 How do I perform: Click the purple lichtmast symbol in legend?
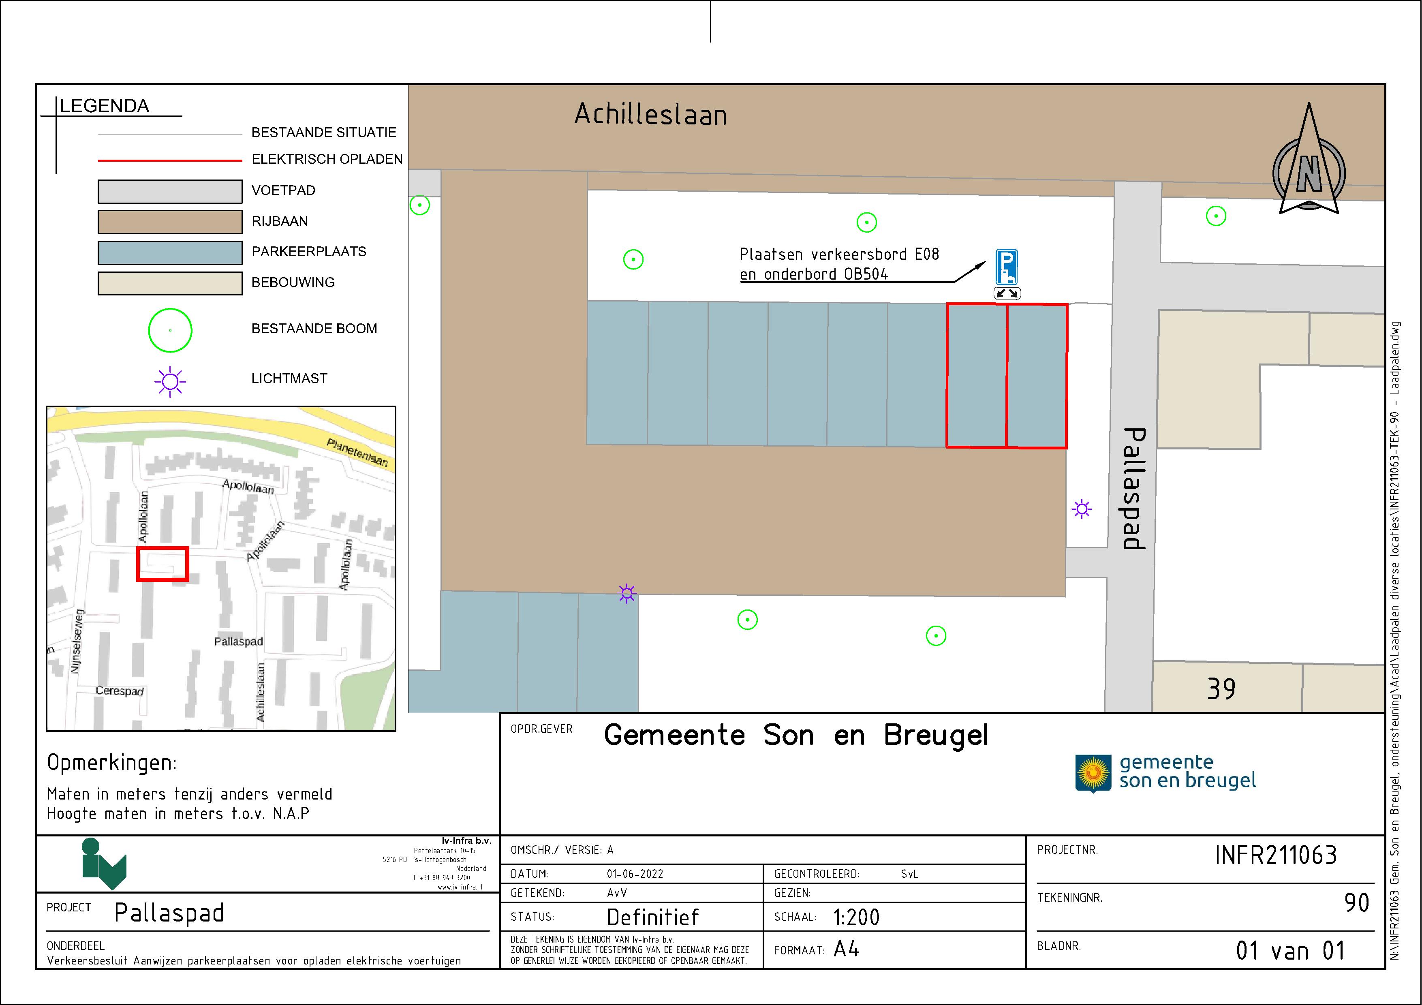point(170,381)
